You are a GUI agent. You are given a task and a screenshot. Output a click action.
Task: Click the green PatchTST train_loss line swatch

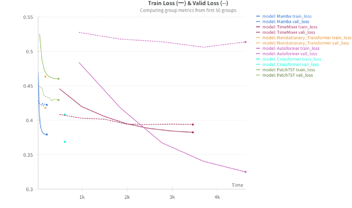tap(258, 70)
